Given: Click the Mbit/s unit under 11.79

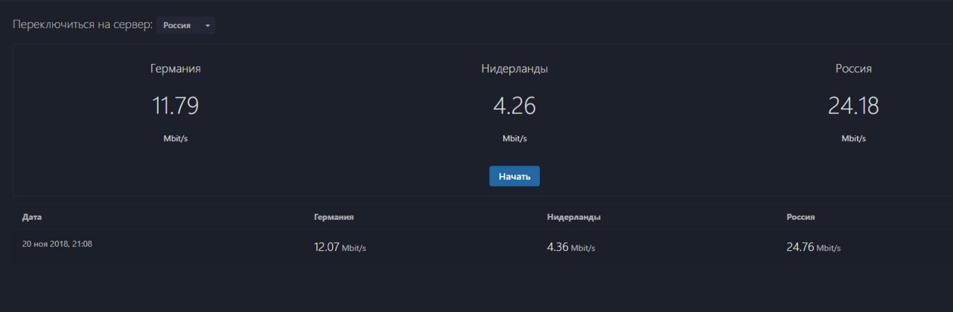Looking at the screenshot, I should [176, 138].
